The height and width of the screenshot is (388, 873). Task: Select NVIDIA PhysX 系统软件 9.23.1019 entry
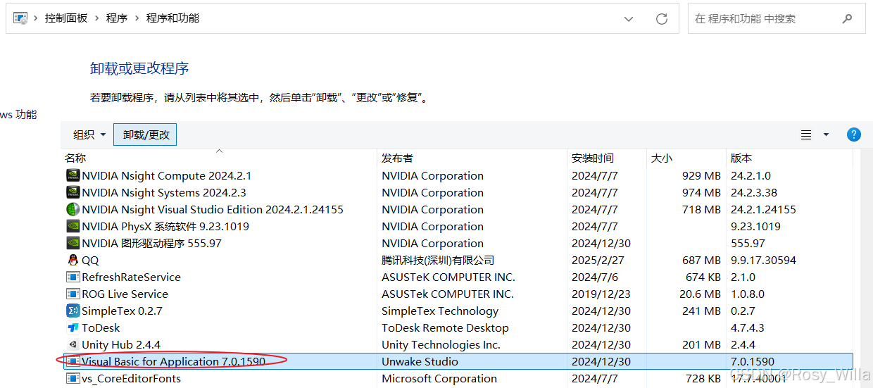(x=165, y=227)
